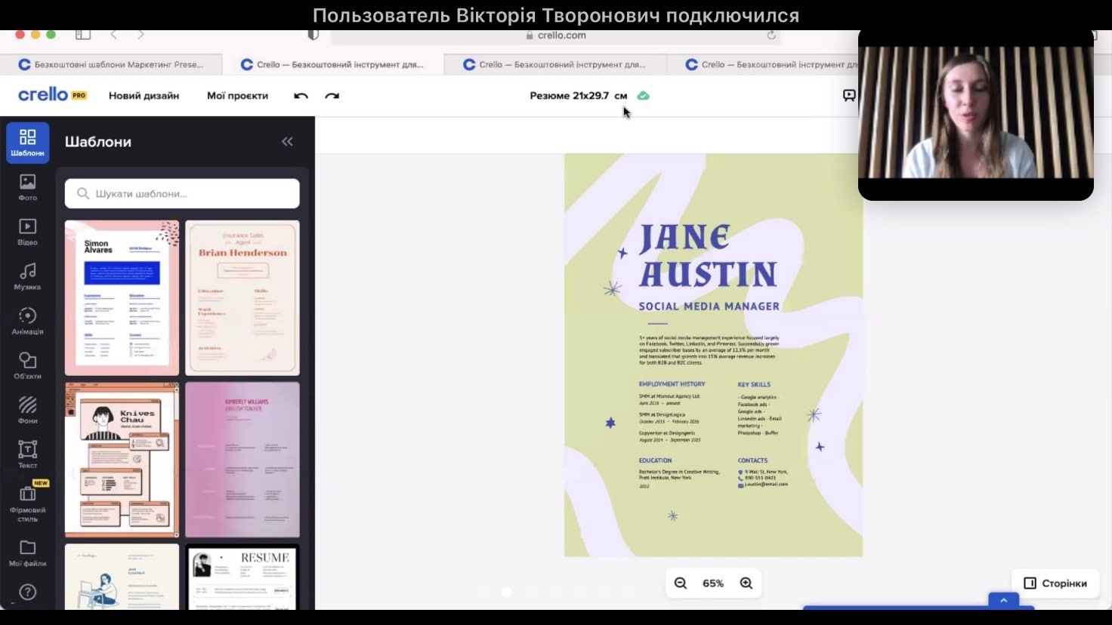
Task: Open the Відео sidebar section
Action: [x=28, y=232]
